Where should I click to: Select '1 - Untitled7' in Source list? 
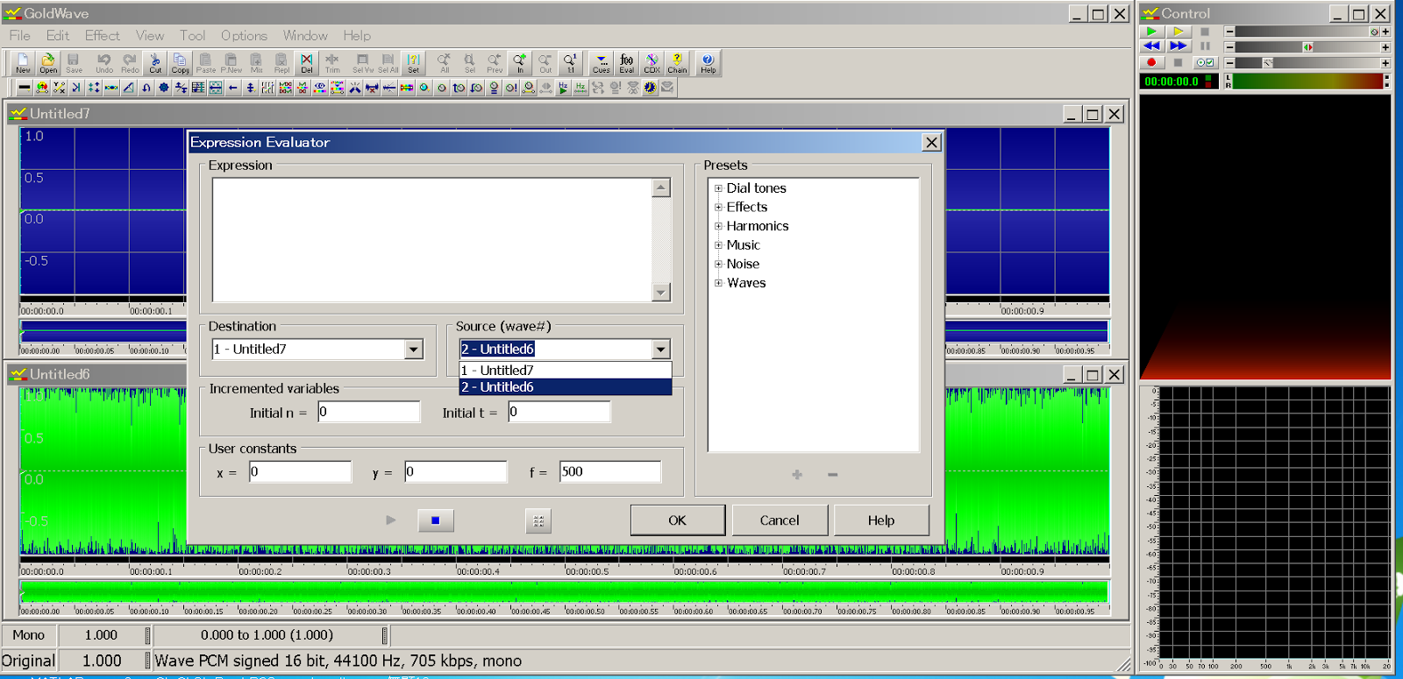pyautogui.click(x=566, y=371)
